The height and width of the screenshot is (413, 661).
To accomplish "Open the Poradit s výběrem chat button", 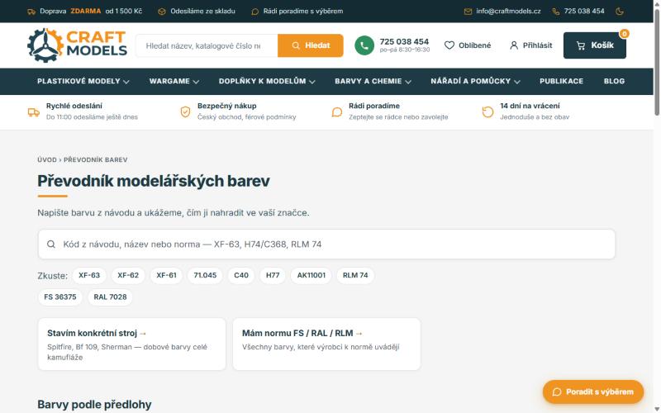I will pos(592,392).
